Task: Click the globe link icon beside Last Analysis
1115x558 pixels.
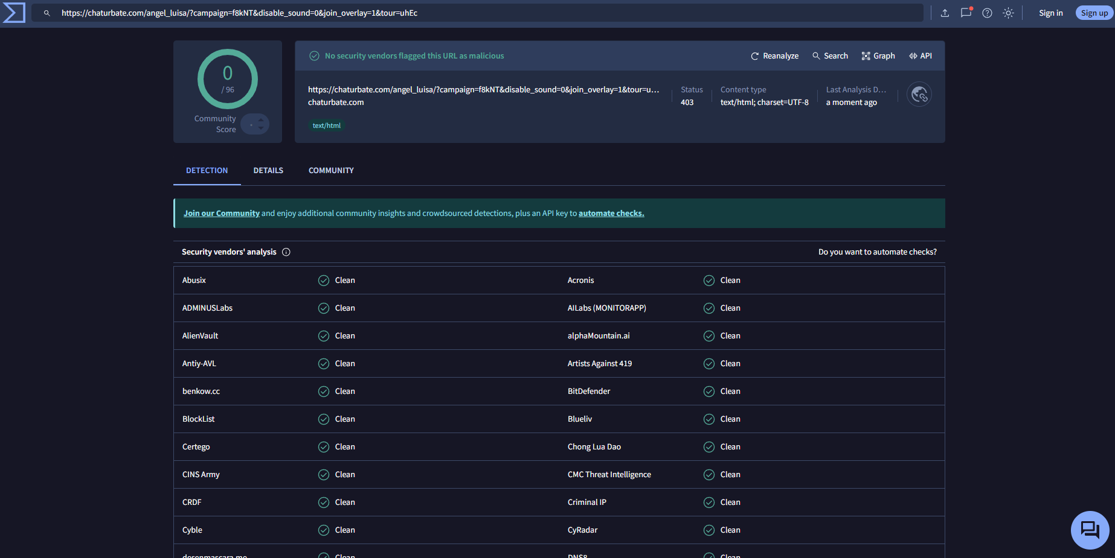Action: coord(919,94)
